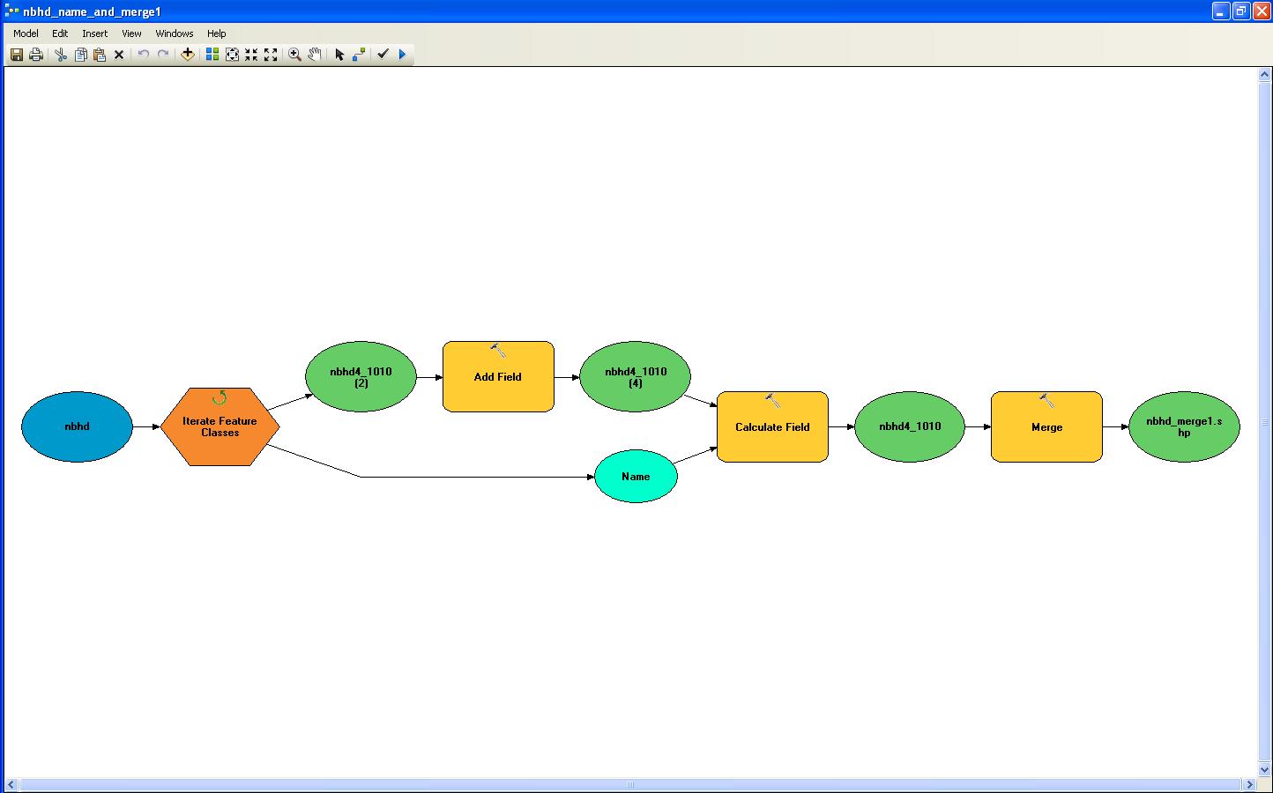
Task: Click the Add Data or Tool icon
Action: [x=188, y=55]
